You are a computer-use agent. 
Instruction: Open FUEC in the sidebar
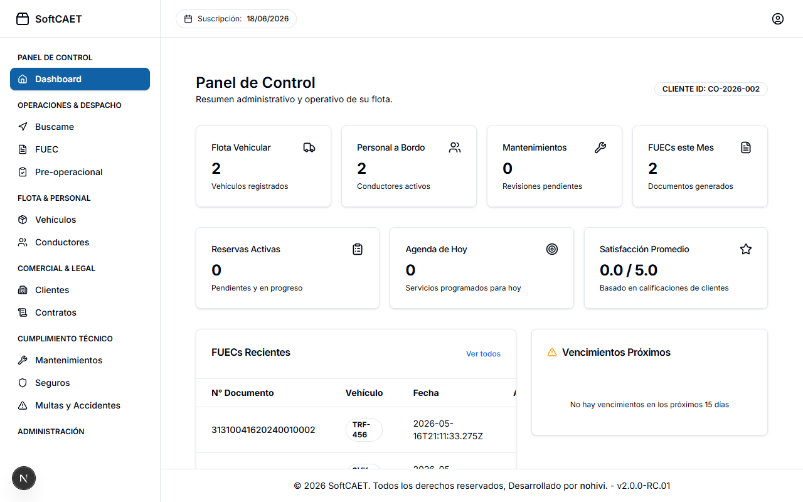coord(80,149)
